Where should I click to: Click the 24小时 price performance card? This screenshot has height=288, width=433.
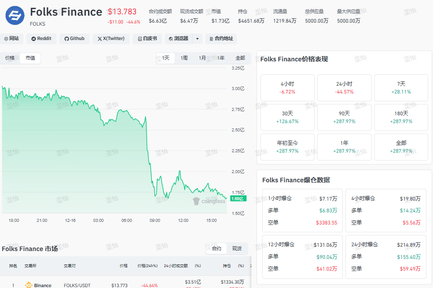coord(344,87)
